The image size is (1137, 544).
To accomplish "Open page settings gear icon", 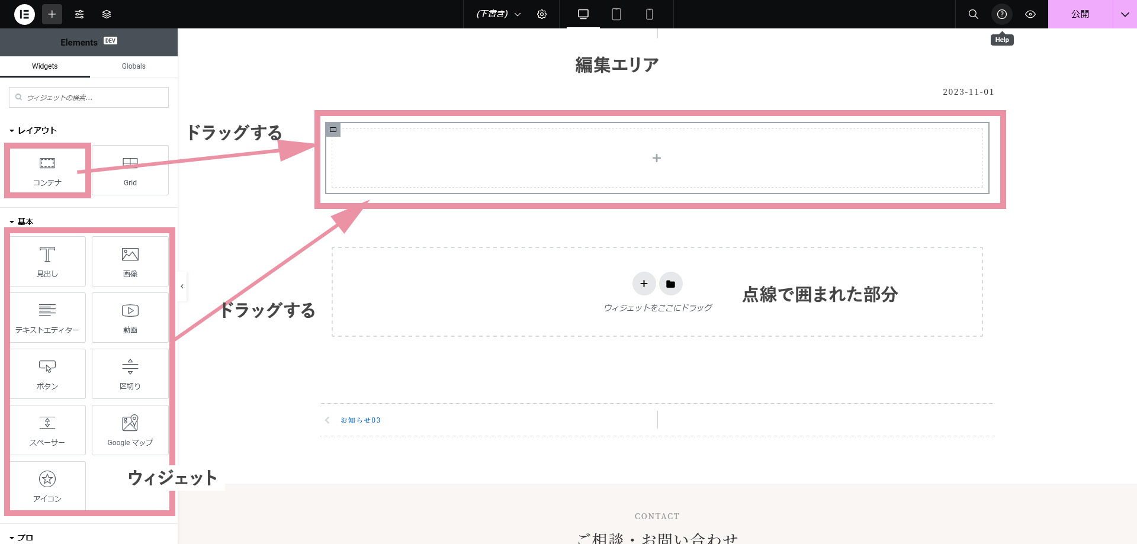I will tap(542, 14).
